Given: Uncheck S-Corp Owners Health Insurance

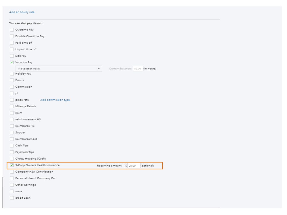Looking at the screenshot, I should click(12, 165).
